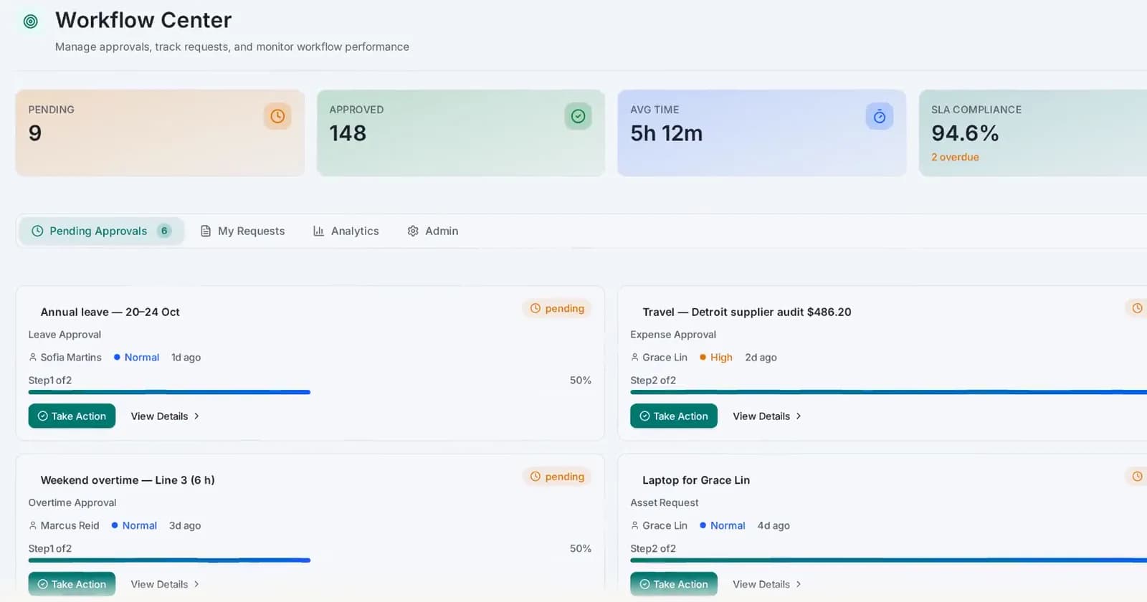
Task: Open the Pending Approvals tab
Action: [x=101, y=231]
